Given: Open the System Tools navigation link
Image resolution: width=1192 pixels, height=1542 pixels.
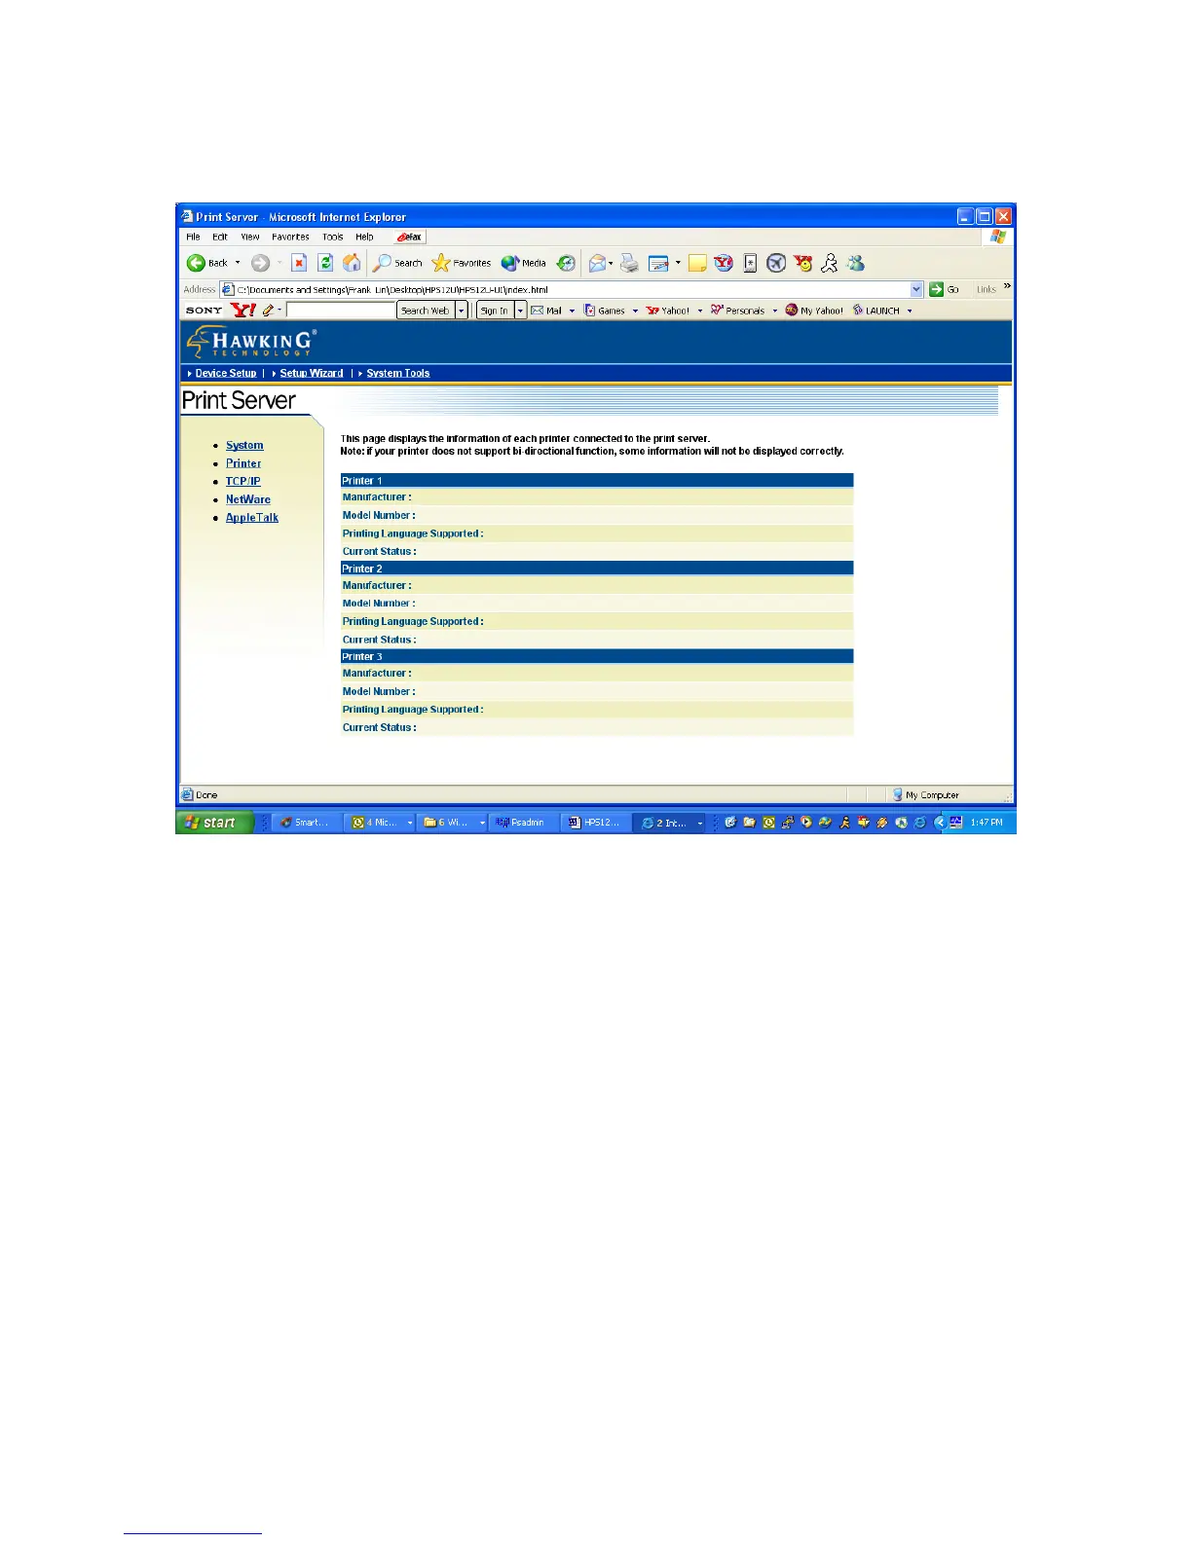Looking at the screenshot, I should pos(398,373).
